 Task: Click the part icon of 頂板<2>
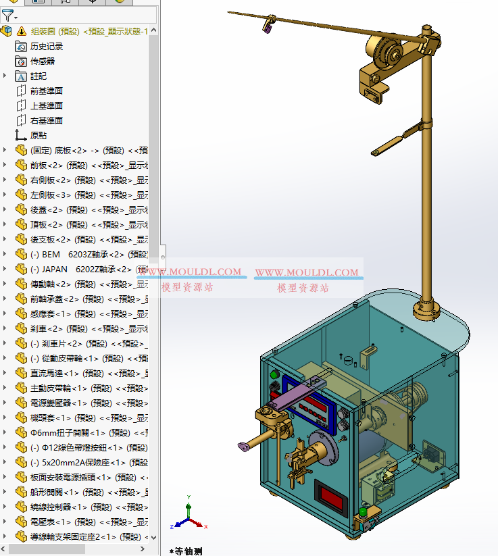[21, 225]
